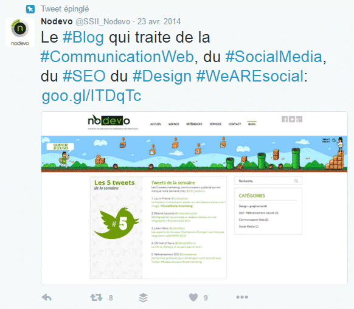Open the embedded blog screenshot image
The image size is (354, 309).
[194, 198]
